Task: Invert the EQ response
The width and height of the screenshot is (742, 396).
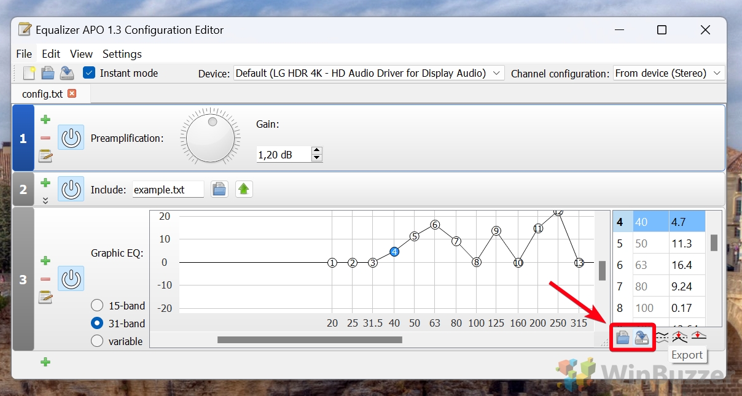Action: [662, 336]
